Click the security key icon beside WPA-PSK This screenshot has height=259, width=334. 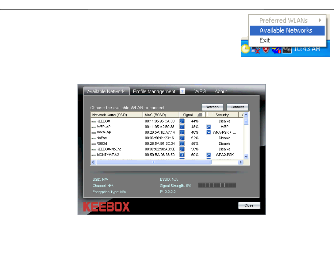click(x=209, y=132)
